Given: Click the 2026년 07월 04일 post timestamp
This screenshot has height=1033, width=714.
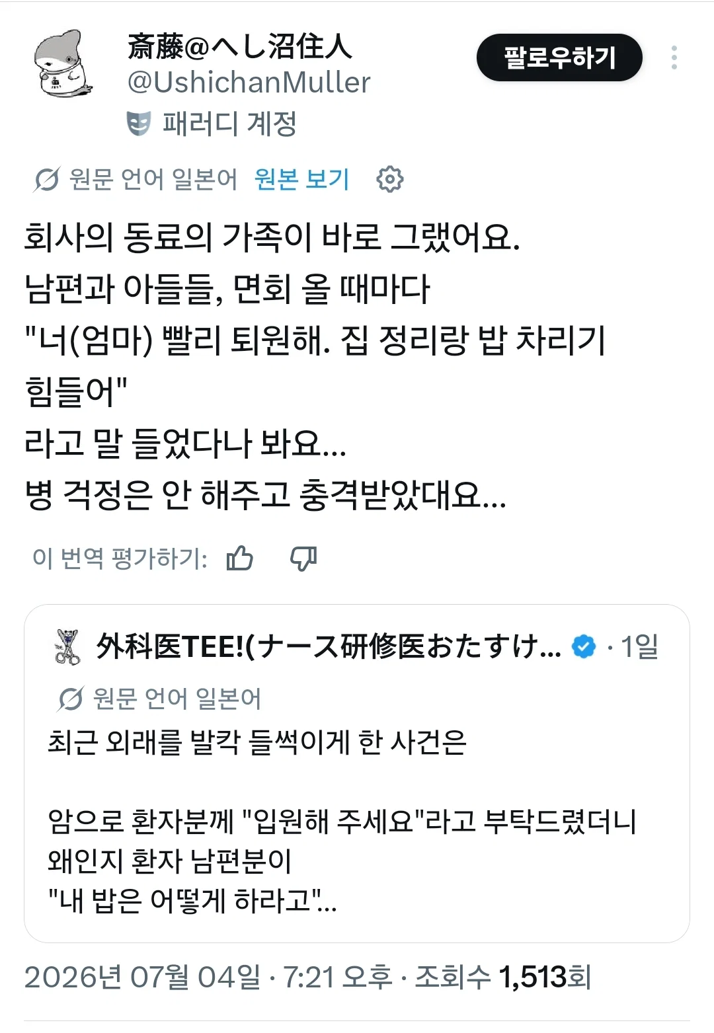Looking at the screenshot, I should click(143, 977).
